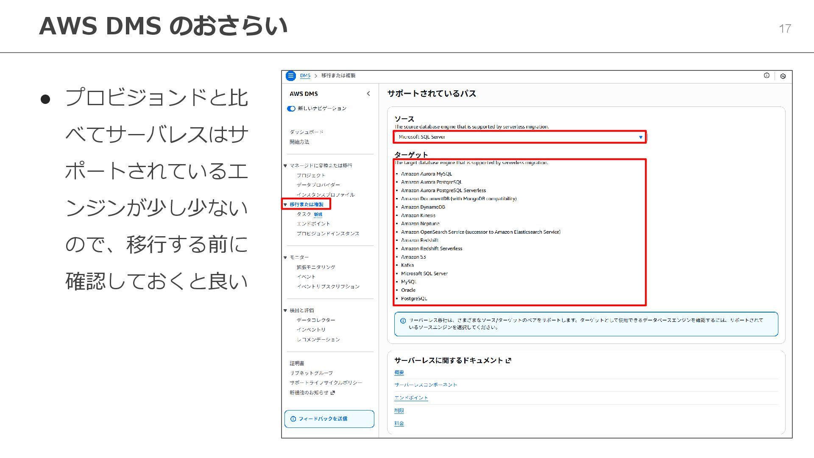This screenshot has width=814, height=458.
Task: Click external link icon beside サーバーレスに関するドキュメント
Action: [509, 360]
